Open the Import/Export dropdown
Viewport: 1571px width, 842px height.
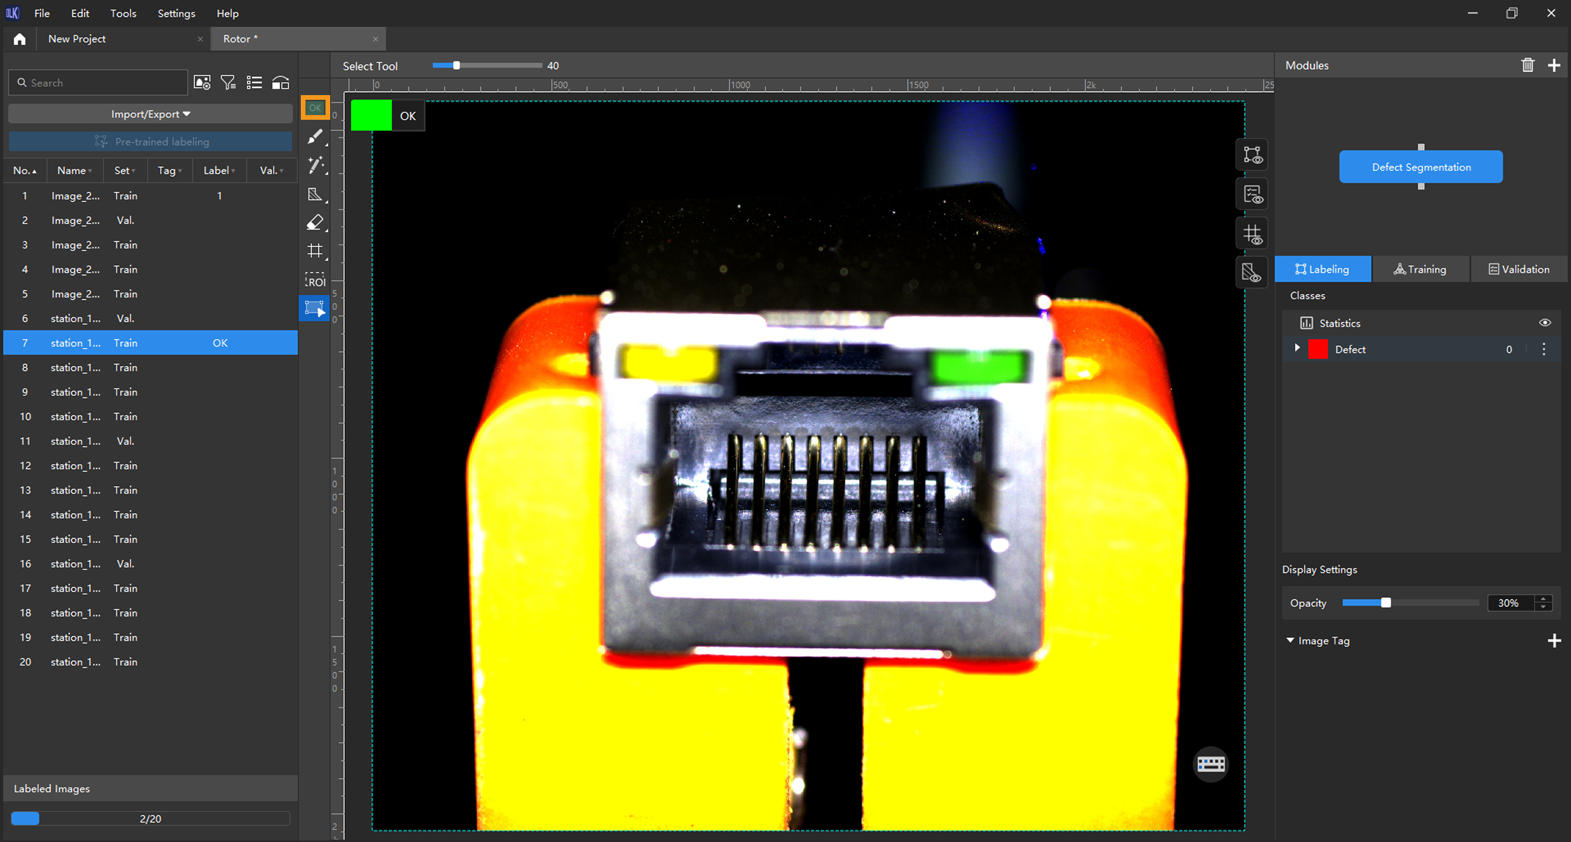150,114
